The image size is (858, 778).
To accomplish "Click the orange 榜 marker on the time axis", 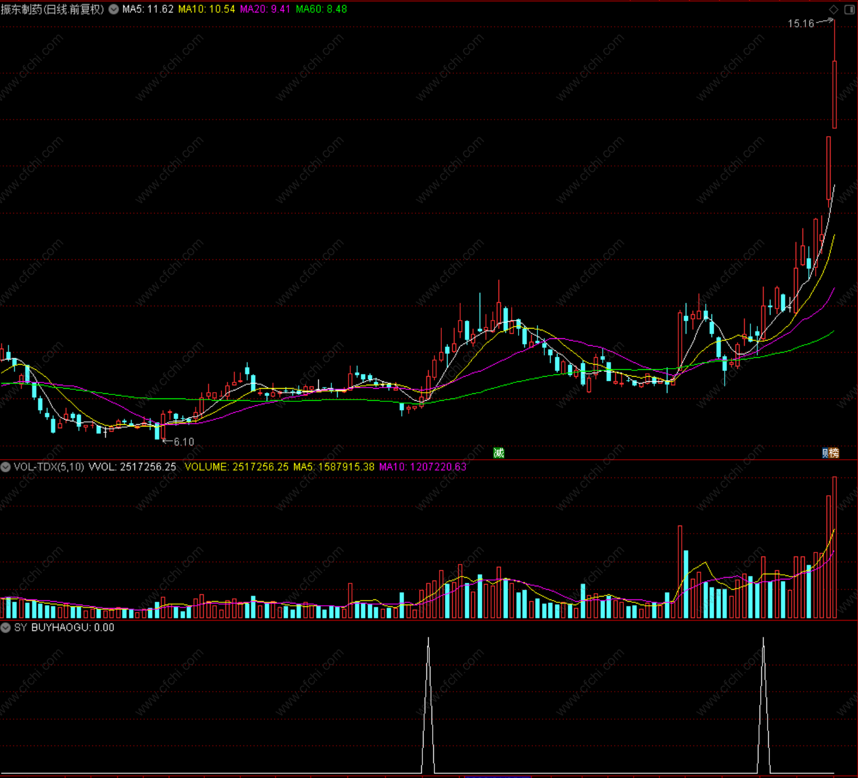I will click(834, 453).
